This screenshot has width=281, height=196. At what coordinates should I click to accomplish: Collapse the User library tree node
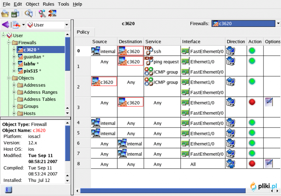click(x=4, y=35)
